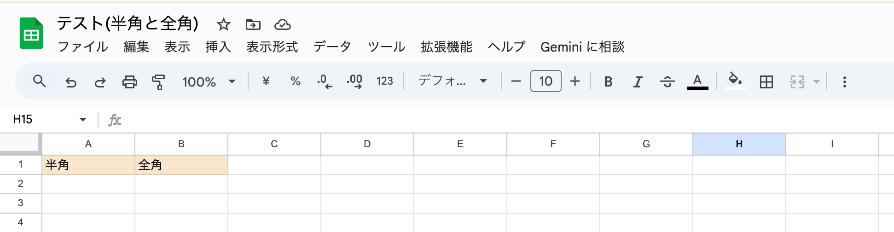Click the search menus magnifier icon

[40, 81]
